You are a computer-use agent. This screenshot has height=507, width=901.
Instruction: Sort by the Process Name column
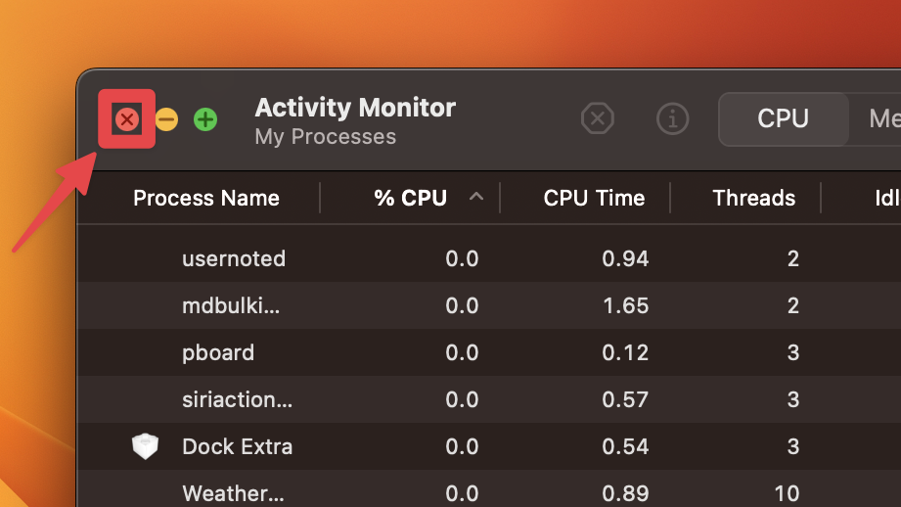pyautogui.click(x=206, y=198)
